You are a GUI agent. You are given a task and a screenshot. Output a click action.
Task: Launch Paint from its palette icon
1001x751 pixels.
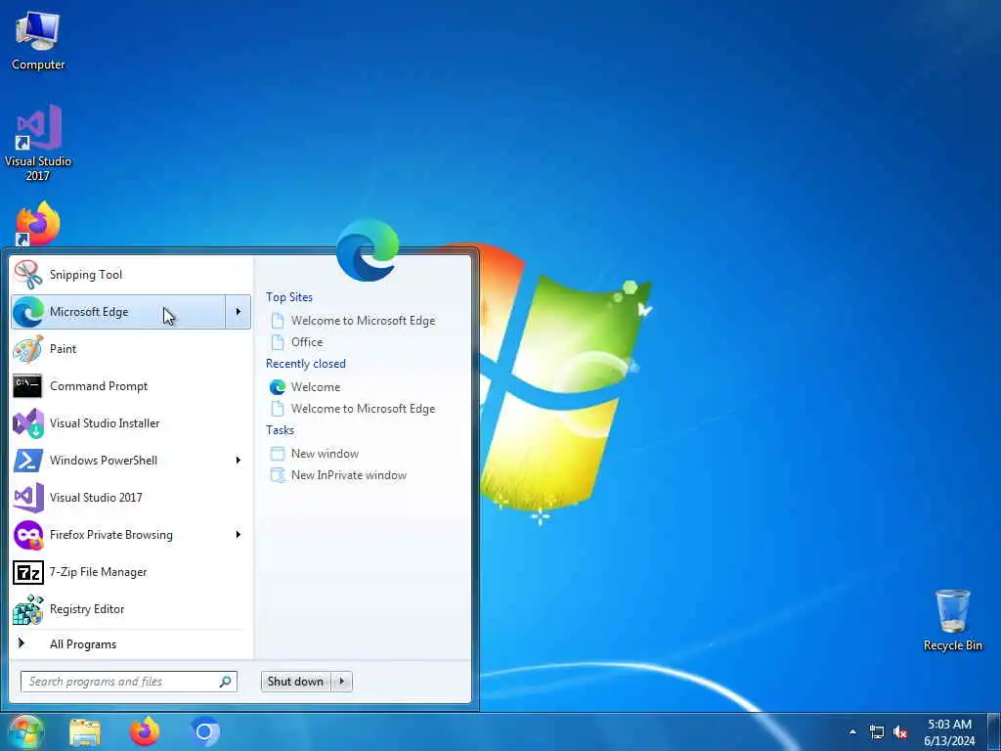click(28, 349)
